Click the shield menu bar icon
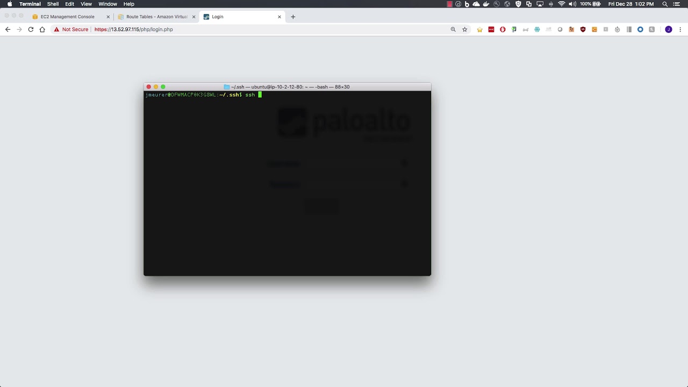 pyautogui.click(x=518, y=4)
